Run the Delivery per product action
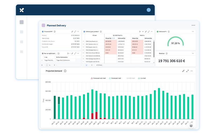Image resolution: width=215 pixels, height=134 pixels. pyautogui.click(x=140, y=32)
